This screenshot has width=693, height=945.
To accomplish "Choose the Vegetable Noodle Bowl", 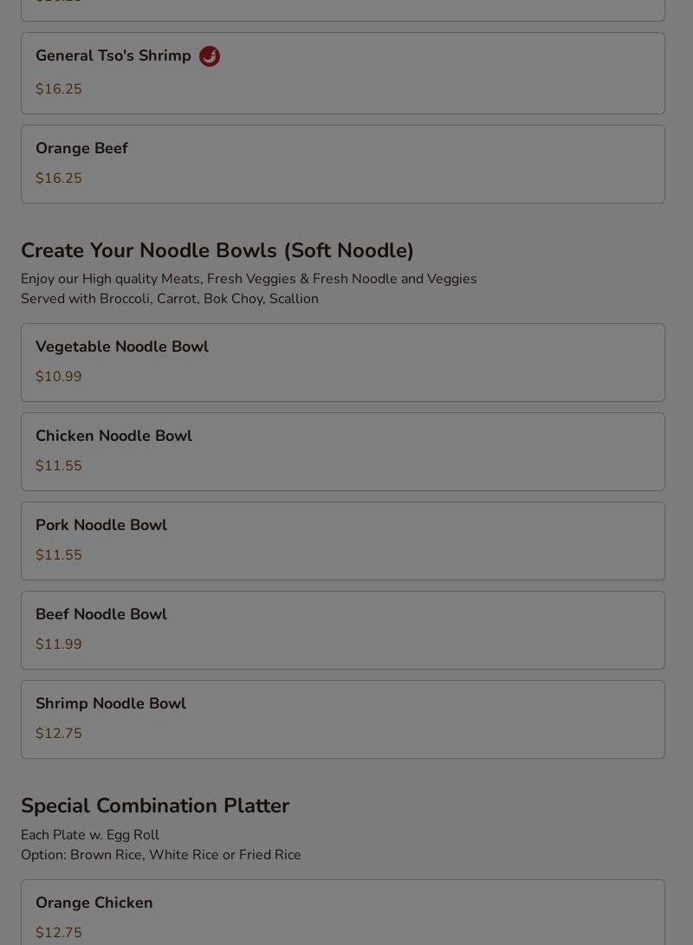I will click(x=343, y=362).
